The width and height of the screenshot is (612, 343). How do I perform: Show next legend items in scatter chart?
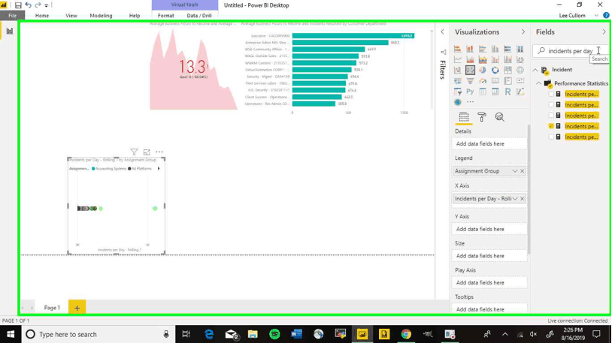(x=159, y=169)
